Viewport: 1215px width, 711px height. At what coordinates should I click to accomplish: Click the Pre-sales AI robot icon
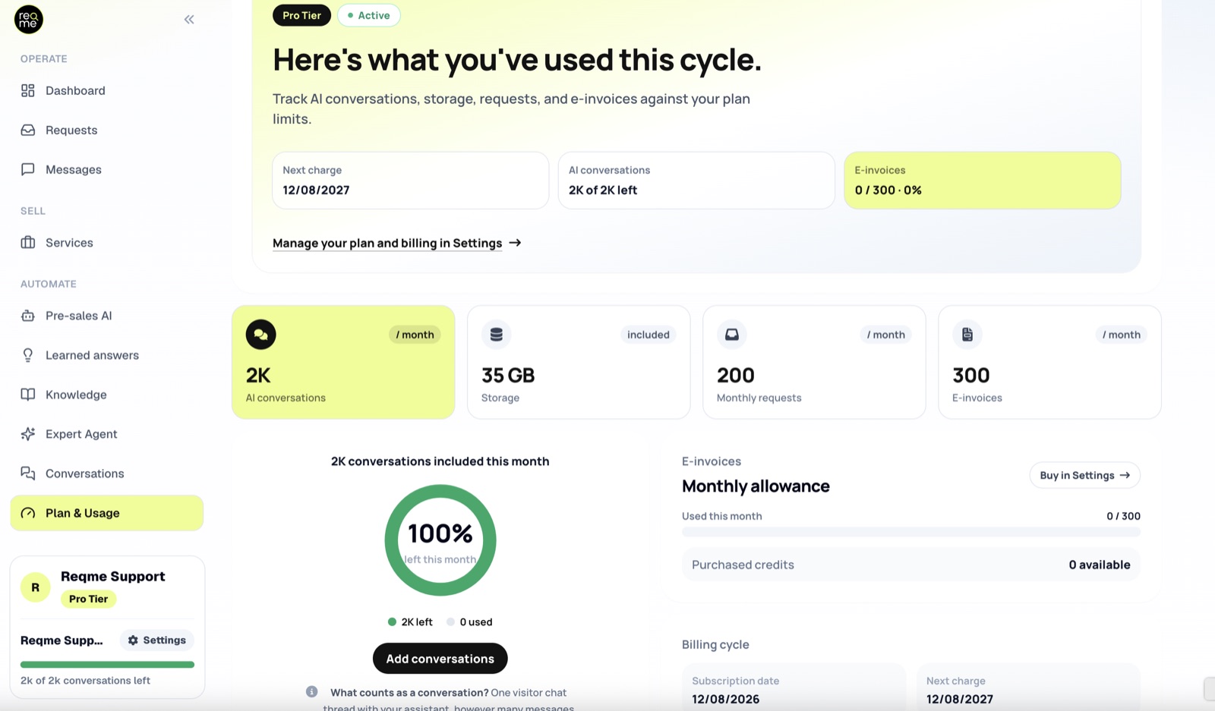tap(28, 316)
